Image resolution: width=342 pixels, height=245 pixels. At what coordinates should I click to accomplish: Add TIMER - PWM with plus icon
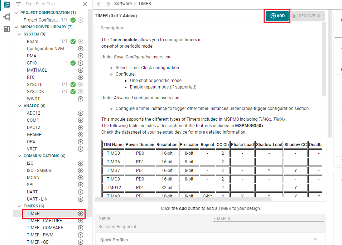81,235
